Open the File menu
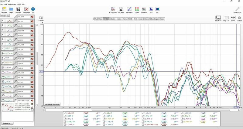Image resolution: width=243 pixels, height=129 pixels. click(x=2, y=5)
